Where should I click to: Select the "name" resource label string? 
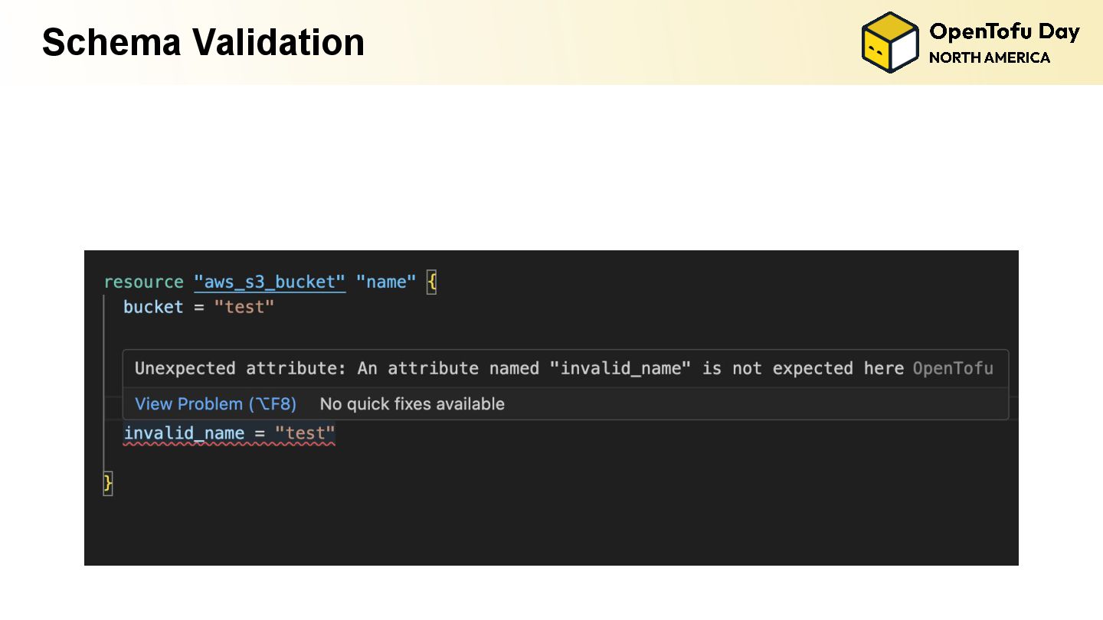(x=386, y=282)
